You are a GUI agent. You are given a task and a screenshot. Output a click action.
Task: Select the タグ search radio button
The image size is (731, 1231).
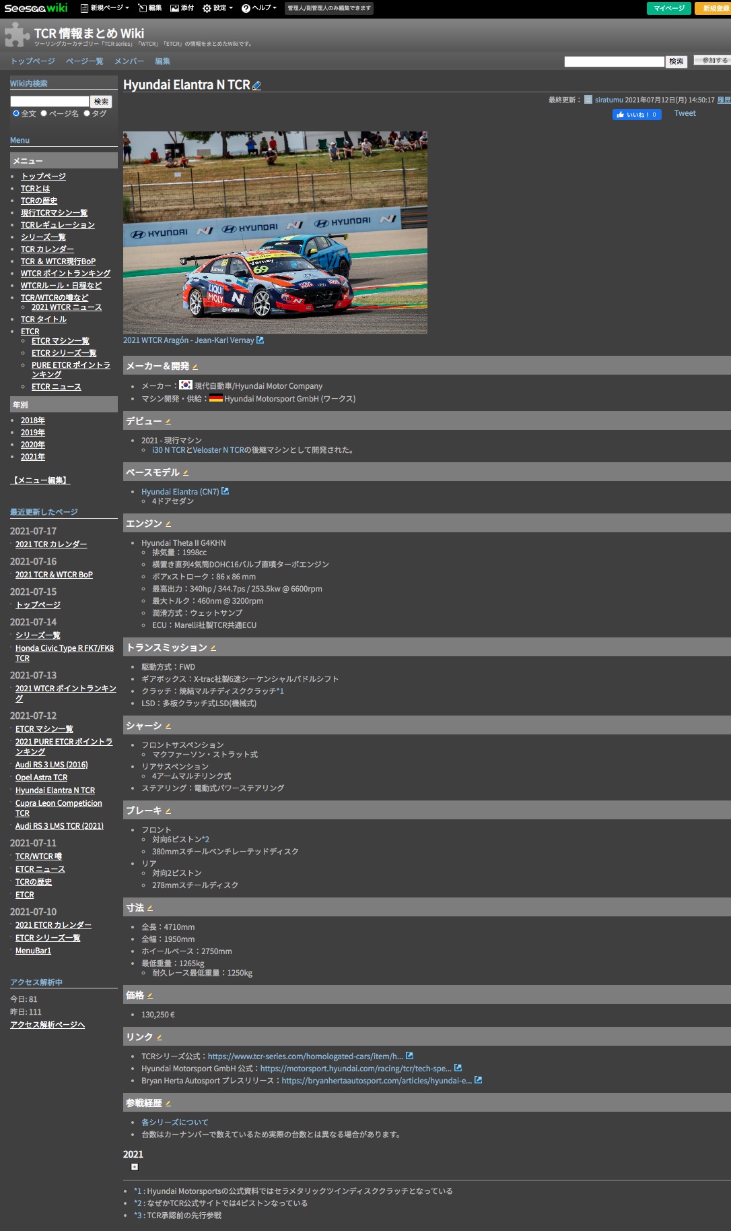click(87, 113)
